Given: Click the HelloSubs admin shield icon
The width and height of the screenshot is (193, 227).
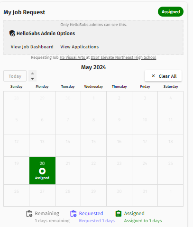Looking at the screenshot, I should coord(12,33).
